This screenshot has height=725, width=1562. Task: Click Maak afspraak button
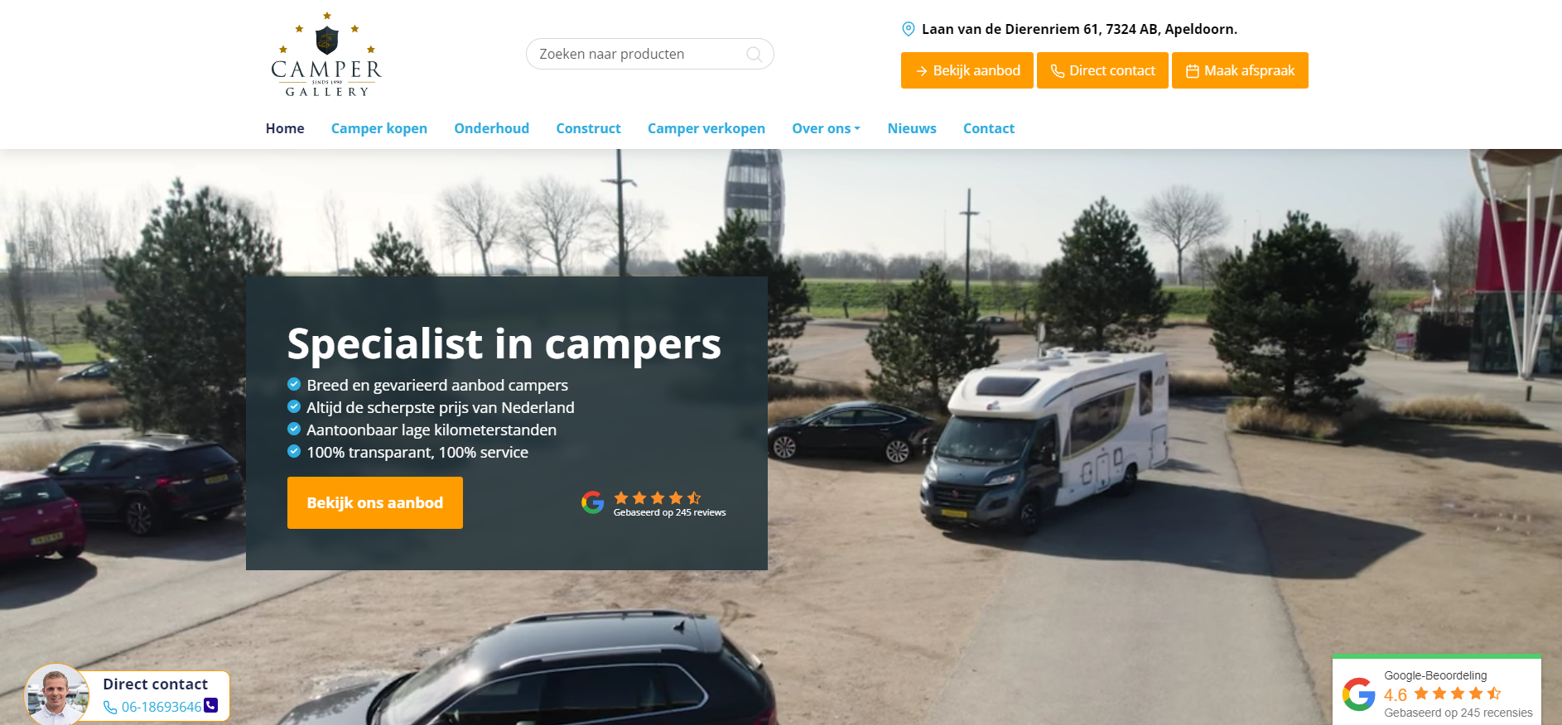coord(1240,70)
